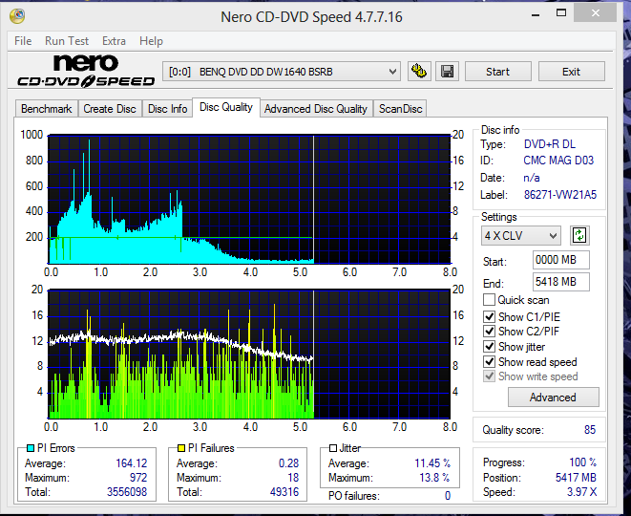Uncheck Show C1/PIE
Screen dimensions: 631x516
pos(489,316)
